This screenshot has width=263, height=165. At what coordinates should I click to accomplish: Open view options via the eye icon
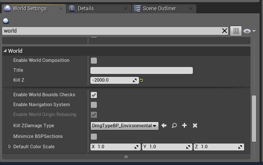tap(247, 31)
